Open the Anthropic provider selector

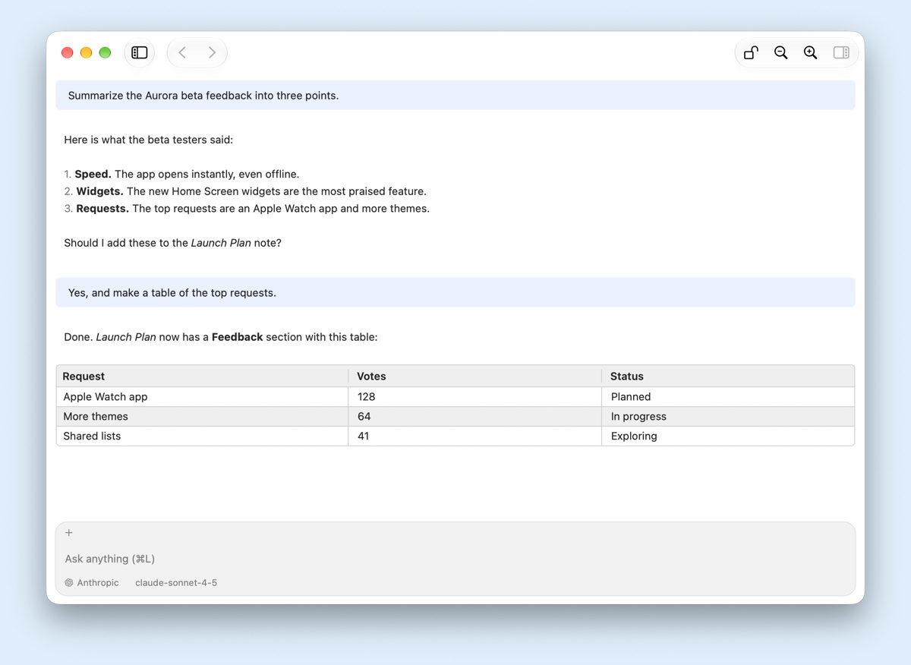[92, 583]
